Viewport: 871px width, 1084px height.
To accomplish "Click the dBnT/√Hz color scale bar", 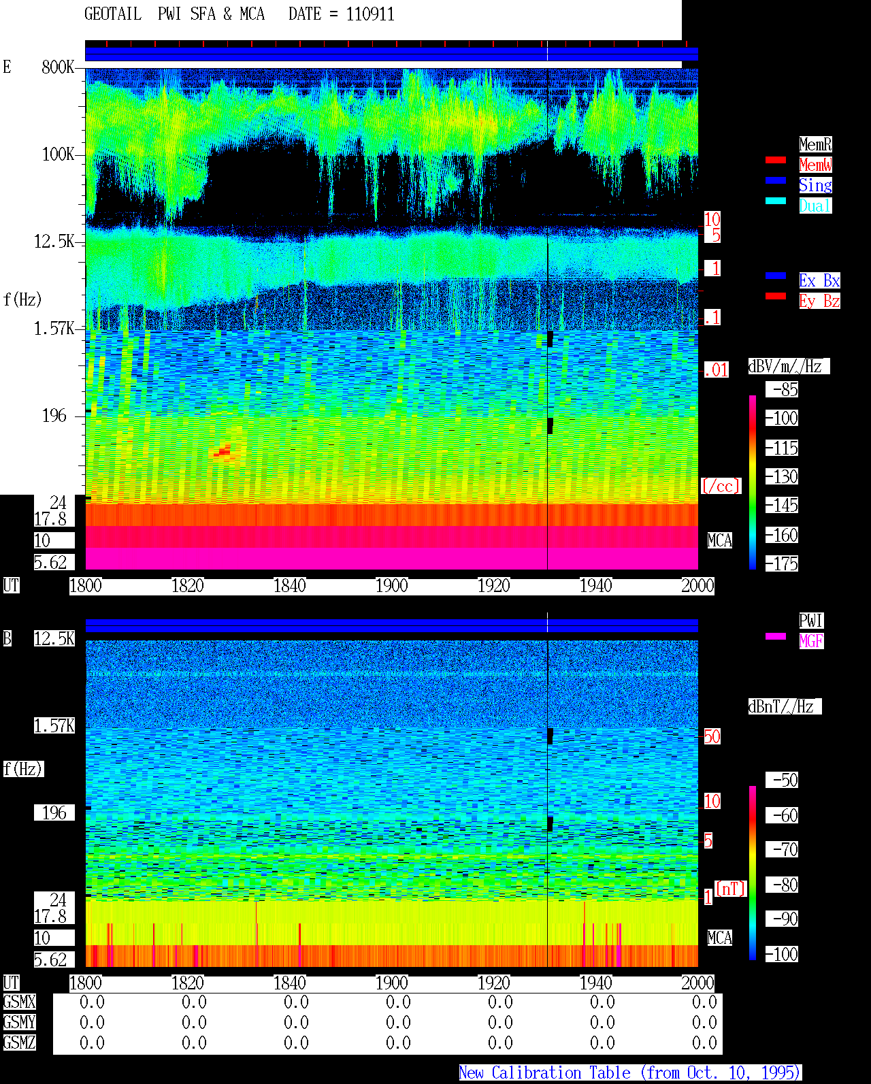I will pos(753,873).
